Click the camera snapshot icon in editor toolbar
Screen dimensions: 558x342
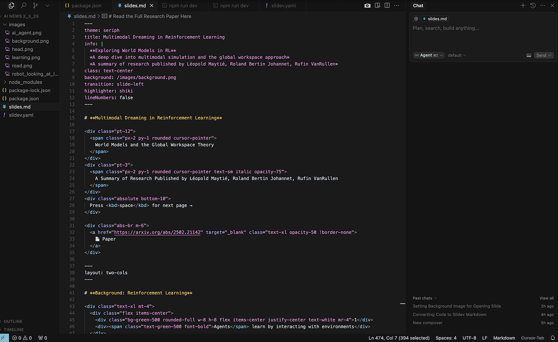click(x=368, y=6)
